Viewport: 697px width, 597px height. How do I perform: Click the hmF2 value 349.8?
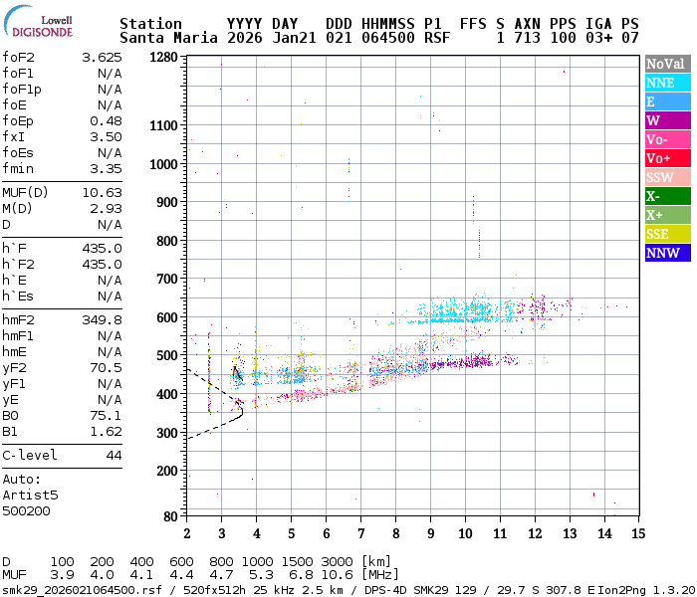[102, 319]
